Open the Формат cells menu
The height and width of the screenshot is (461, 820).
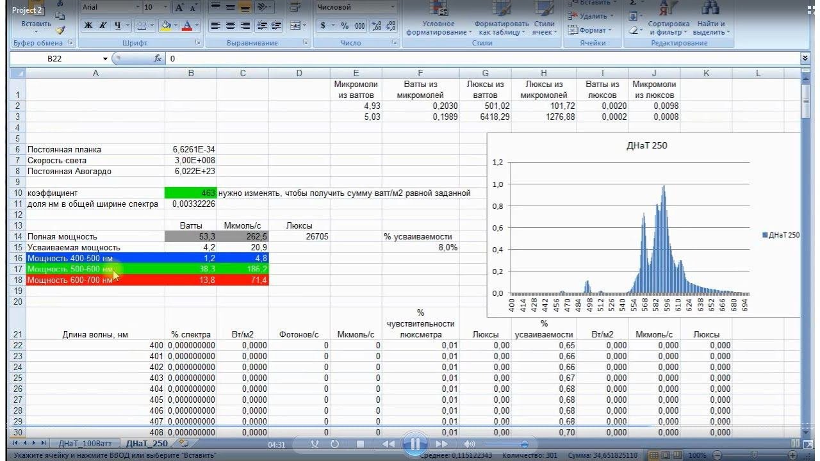point(591,29)
